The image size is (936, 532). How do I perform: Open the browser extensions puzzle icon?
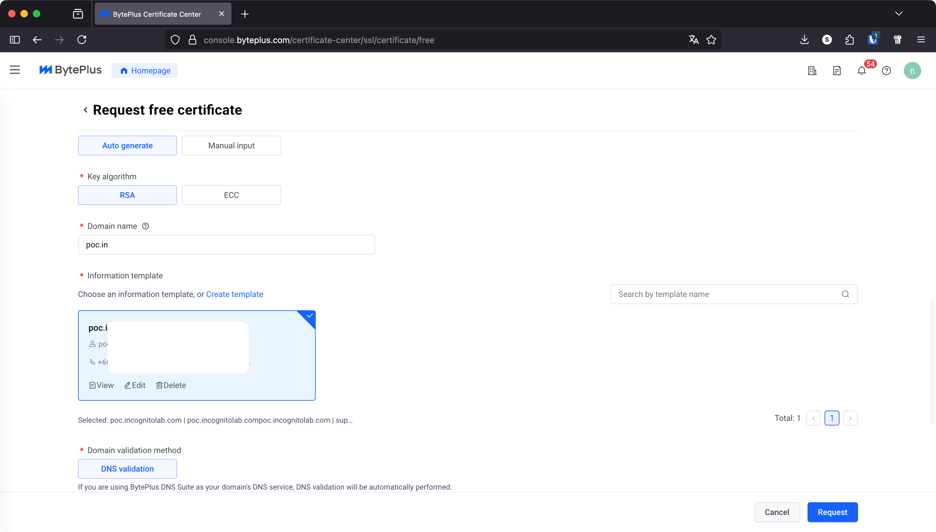tap(849, 40)
